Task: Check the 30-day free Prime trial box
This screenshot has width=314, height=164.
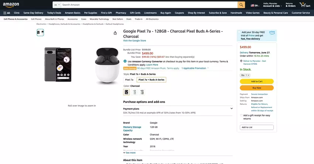Action: (x=239, y=33)
